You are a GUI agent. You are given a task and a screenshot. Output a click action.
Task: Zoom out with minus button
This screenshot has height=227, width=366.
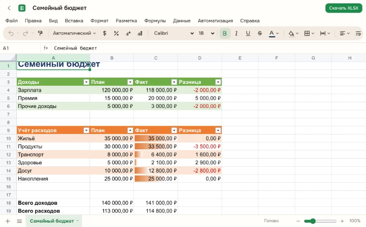pyautogui.click(x=298, y=221)
